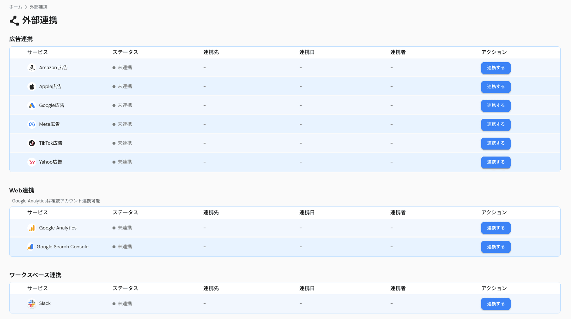Click 連携する for Slack
This screenshot has width=571, height=319.
tap(496, 303)
